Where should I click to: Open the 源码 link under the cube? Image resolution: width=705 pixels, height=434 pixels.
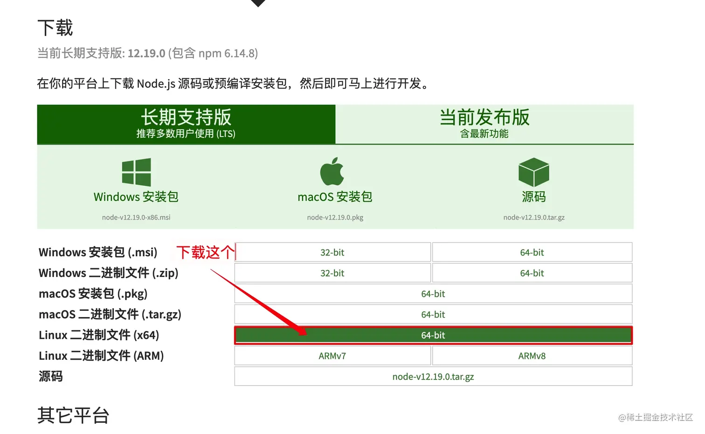coord(534,197)
